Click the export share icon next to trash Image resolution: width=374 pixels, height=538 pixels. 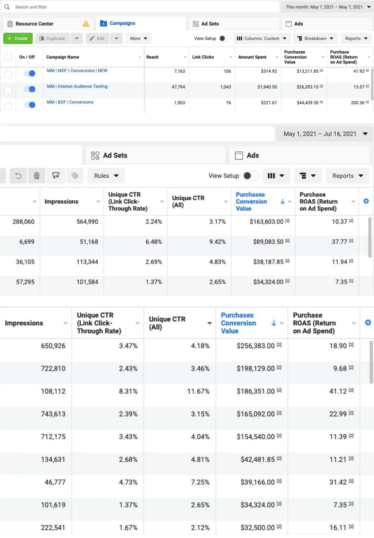coord(56,176)
